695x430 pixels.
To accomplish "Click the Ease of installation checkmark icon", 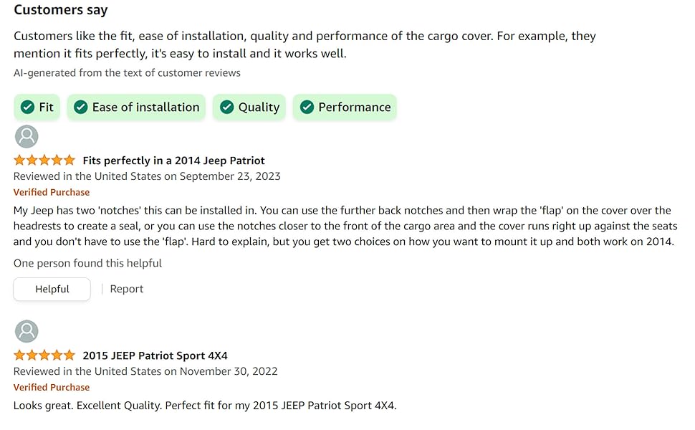I will tap(81, 107).
